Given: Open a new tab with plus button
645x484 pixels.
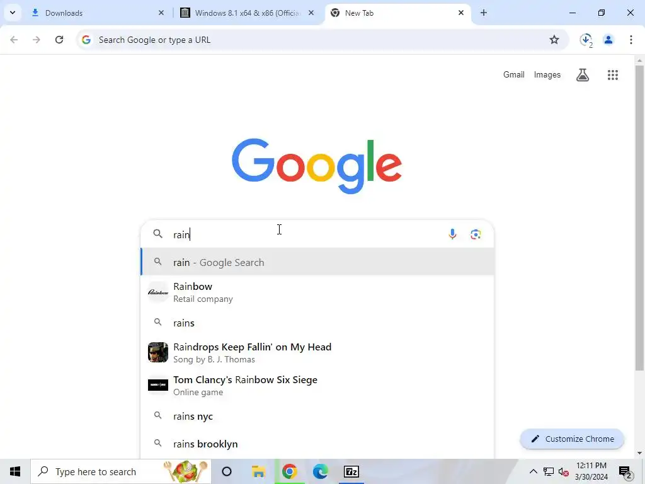Looking at the screenshot, I should tap(484, 13).
